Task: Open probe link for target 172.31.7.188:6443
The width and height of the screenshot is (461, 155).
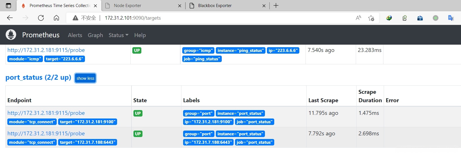Action: (x=46, y=133)
